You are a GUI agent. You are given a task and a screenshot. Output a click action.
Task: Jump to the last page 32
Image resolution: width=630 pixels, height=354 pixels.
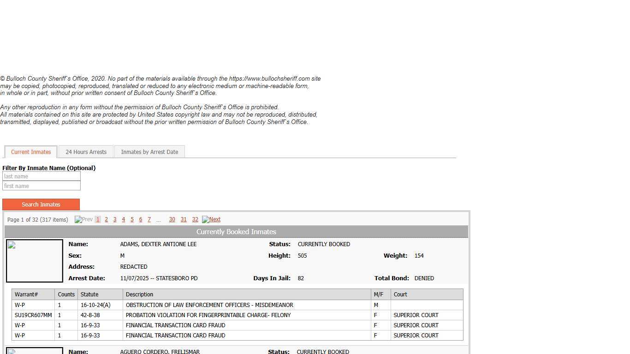tap(195, 219)
